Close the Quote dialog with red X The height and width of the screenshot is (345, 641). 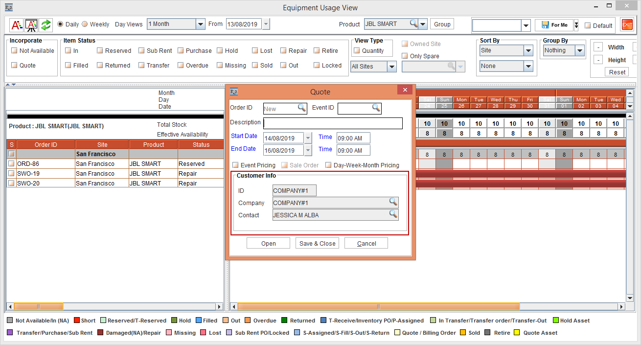(405, 91)
